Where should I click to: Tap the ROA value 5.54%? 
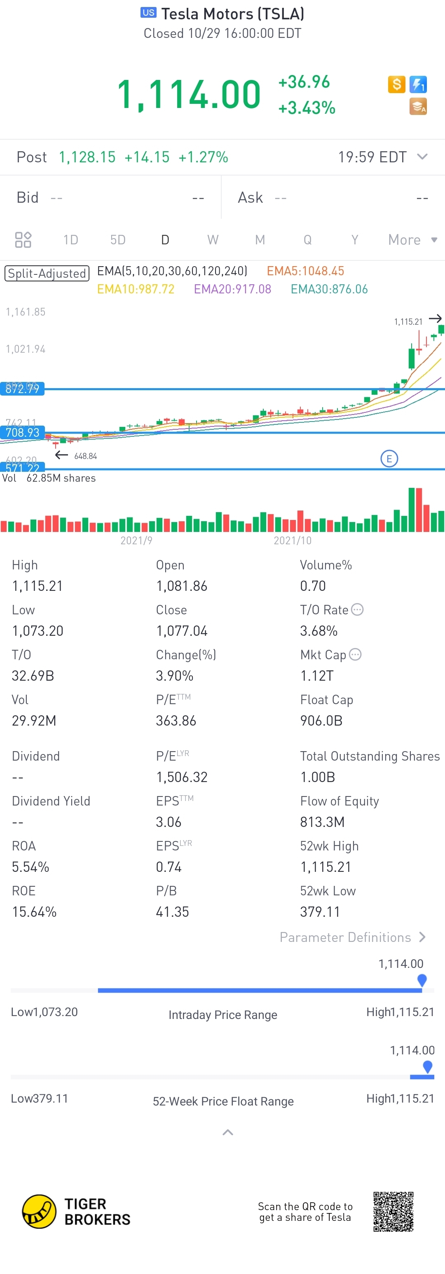tap(30, 867)
